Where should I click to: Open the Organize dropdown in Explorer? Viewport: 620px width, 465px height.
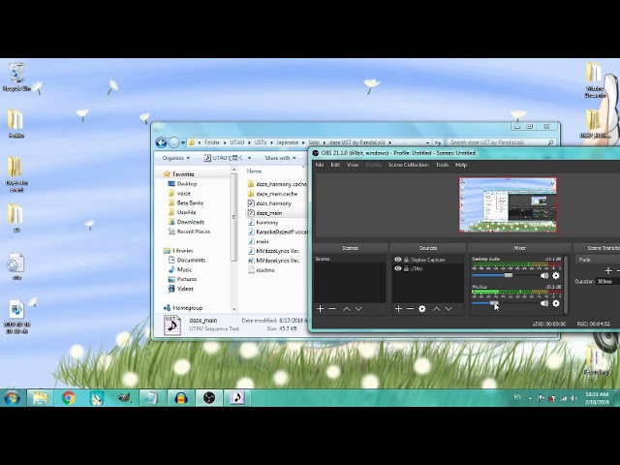pos(176,158)
